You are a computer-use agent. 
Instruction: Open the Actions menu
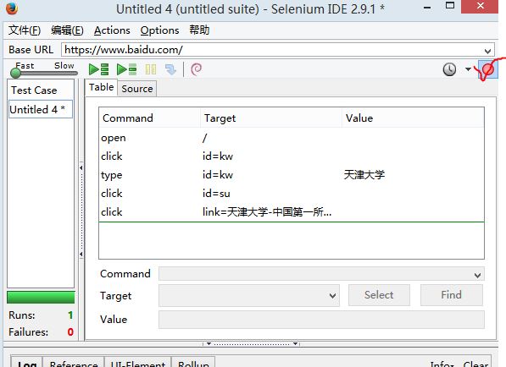(x=112, y=30)
